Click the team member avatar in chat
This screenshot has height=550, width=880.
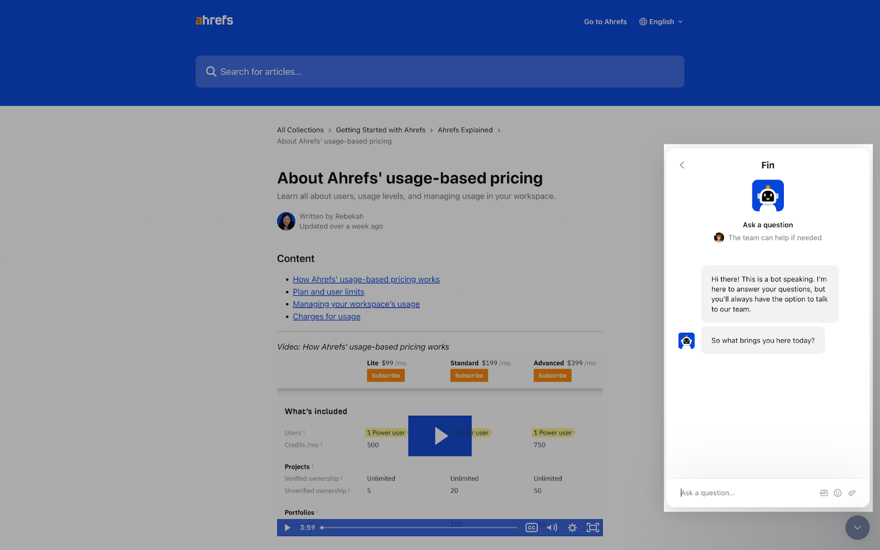pos(719,238)
